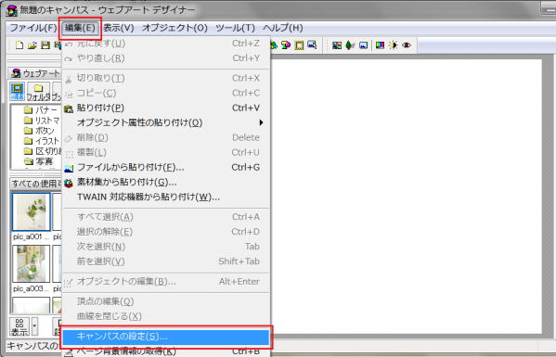This screenshot has height=357, width=556.
Task: Click the color spectrum toolbar icon
Action: coord(381,45)
